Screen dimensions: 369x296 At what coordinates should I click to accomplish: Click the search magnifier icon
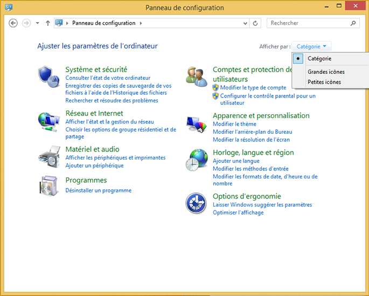click(x=353, y=23)
